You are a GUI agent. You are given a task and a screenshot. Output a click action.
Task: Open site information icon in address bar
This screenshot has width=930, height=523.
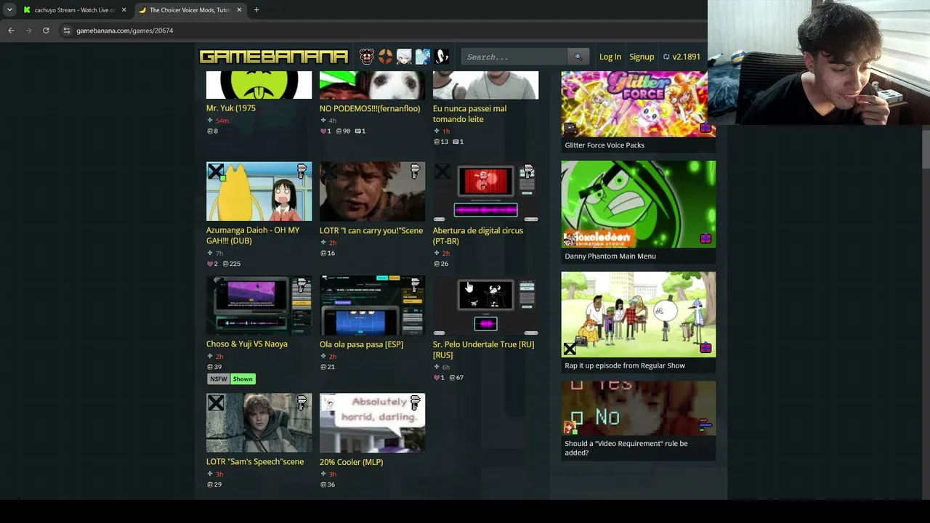click(66, 31)
